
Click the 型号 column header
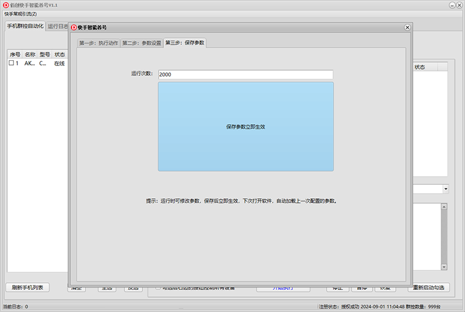45,55
